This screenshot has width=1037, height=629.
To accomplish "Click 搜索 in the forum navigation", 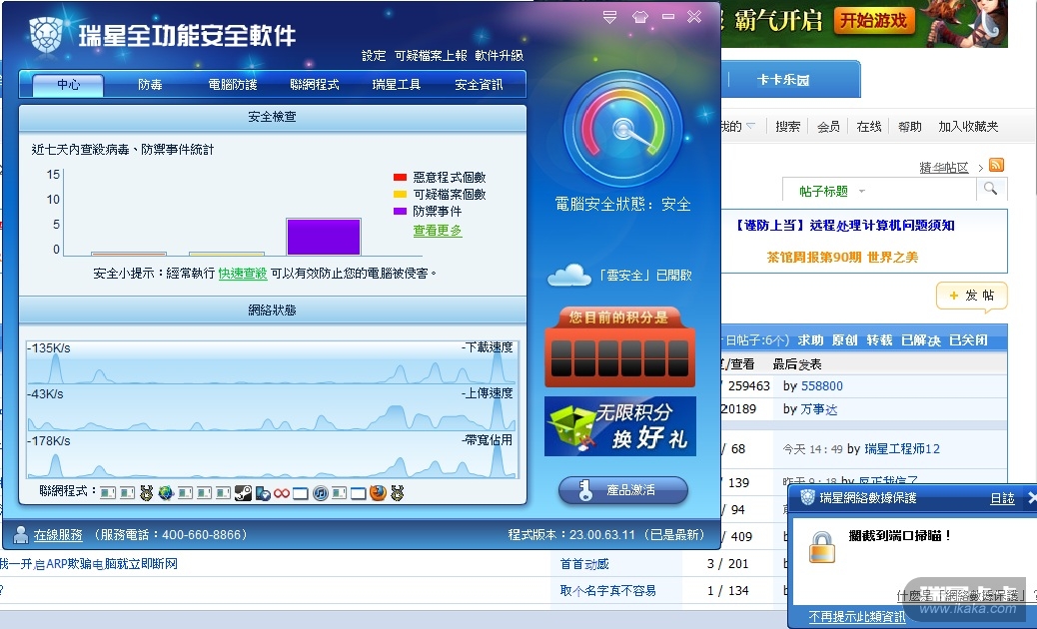I will tap(787, 126).
